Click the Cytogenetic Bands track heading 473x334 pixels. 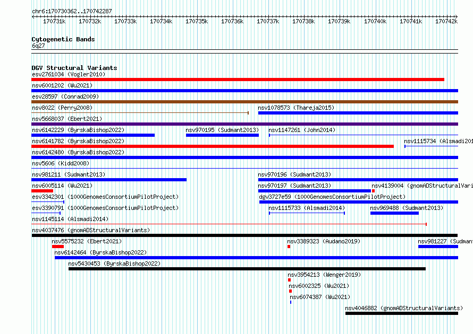[63, 39]
